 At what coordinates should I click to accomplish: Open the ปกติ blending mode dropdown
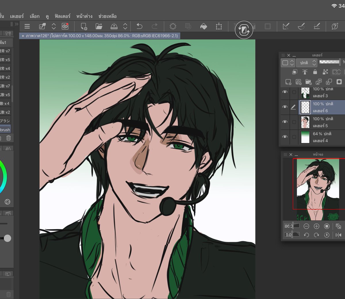tap(306, 63)
